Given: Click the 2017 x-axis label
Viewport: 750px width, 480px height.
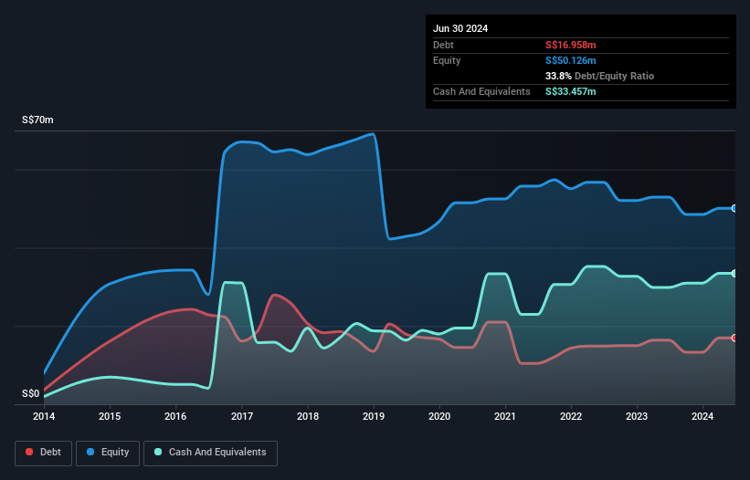Looking at the screenshot, I should (242, 416).
